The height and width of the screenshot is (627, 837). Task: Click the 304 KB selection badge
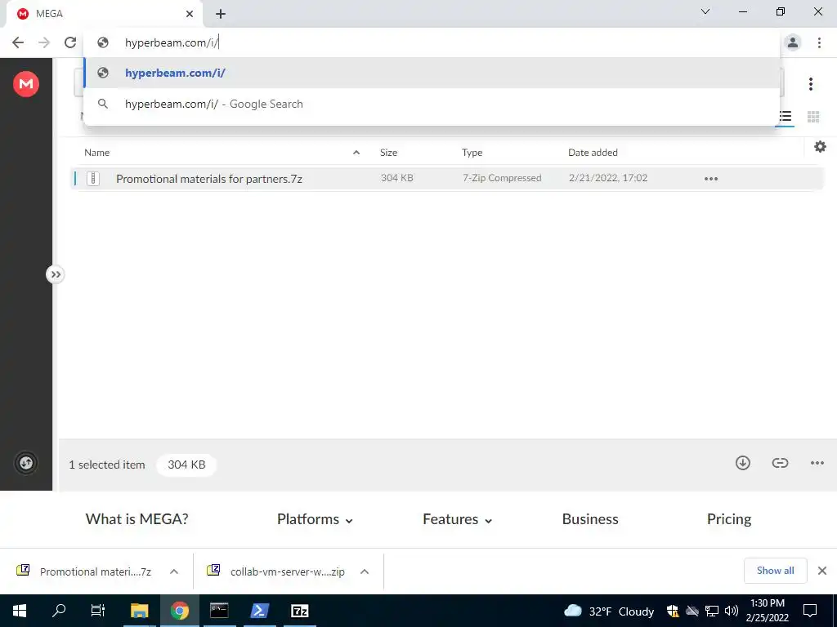(186, 465)
